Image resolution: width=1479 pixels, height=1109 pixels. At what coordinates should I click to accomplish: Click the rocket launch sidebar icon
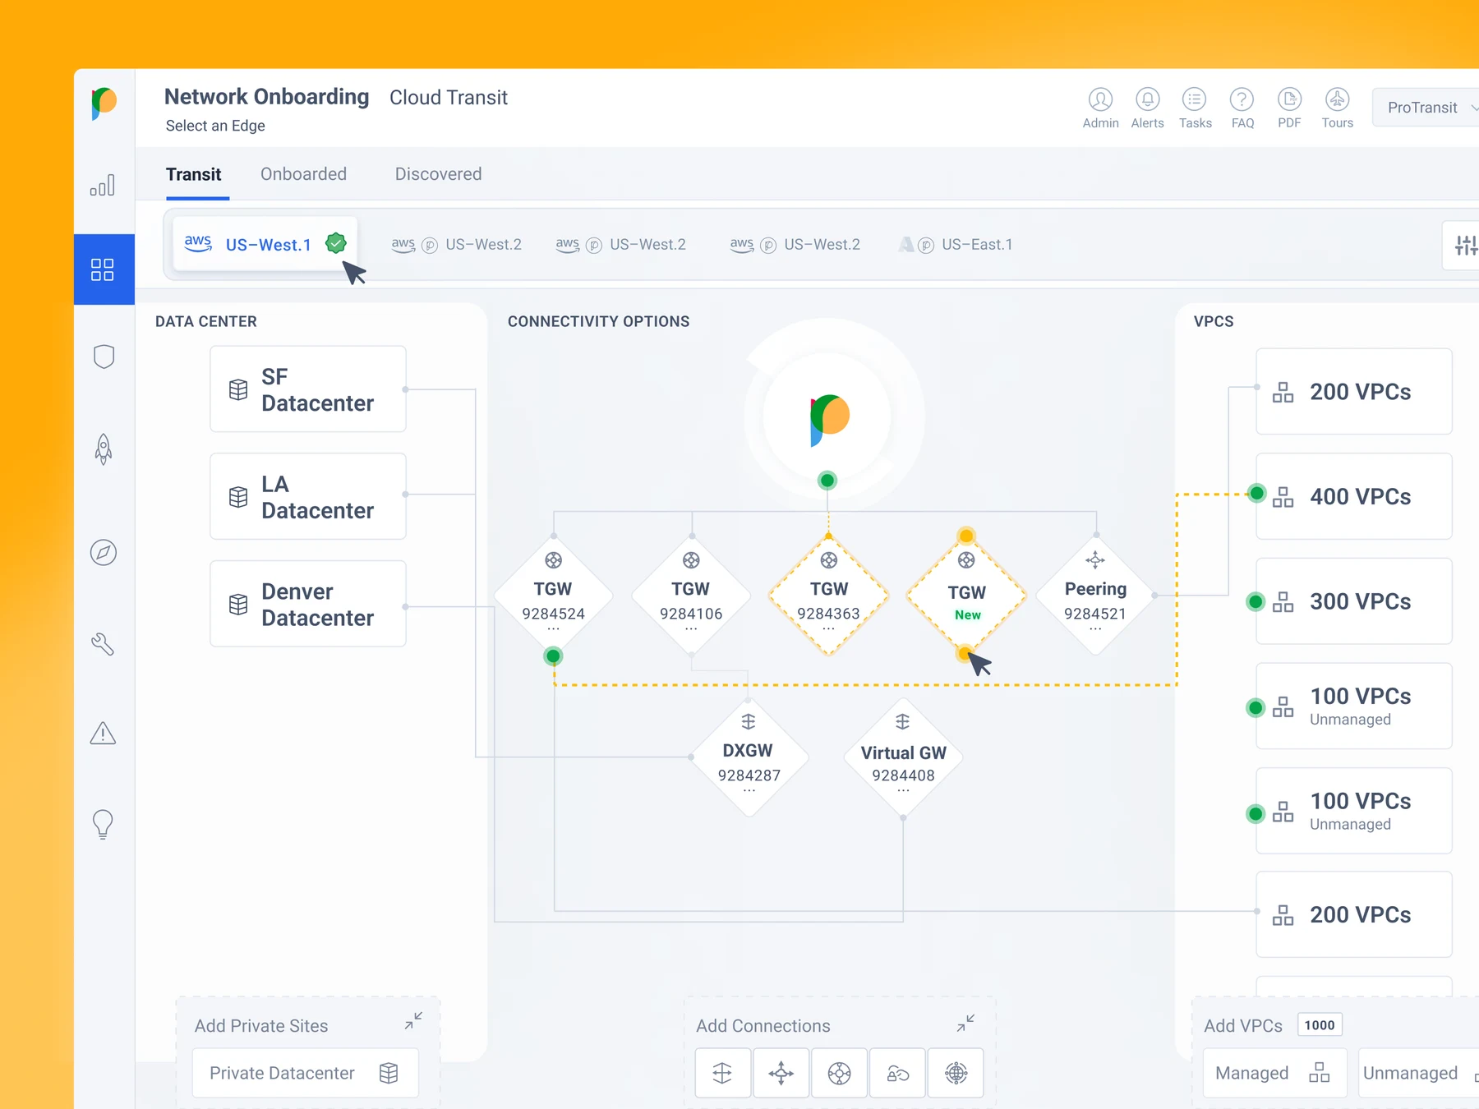[104, 449]
